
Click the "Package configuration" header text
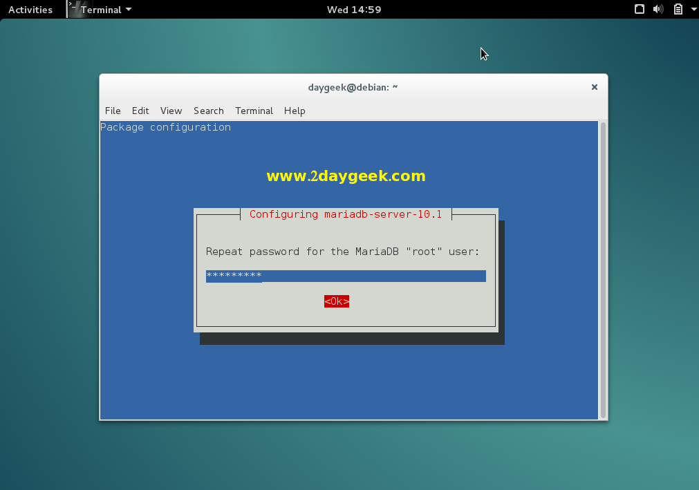pos(165,127)
